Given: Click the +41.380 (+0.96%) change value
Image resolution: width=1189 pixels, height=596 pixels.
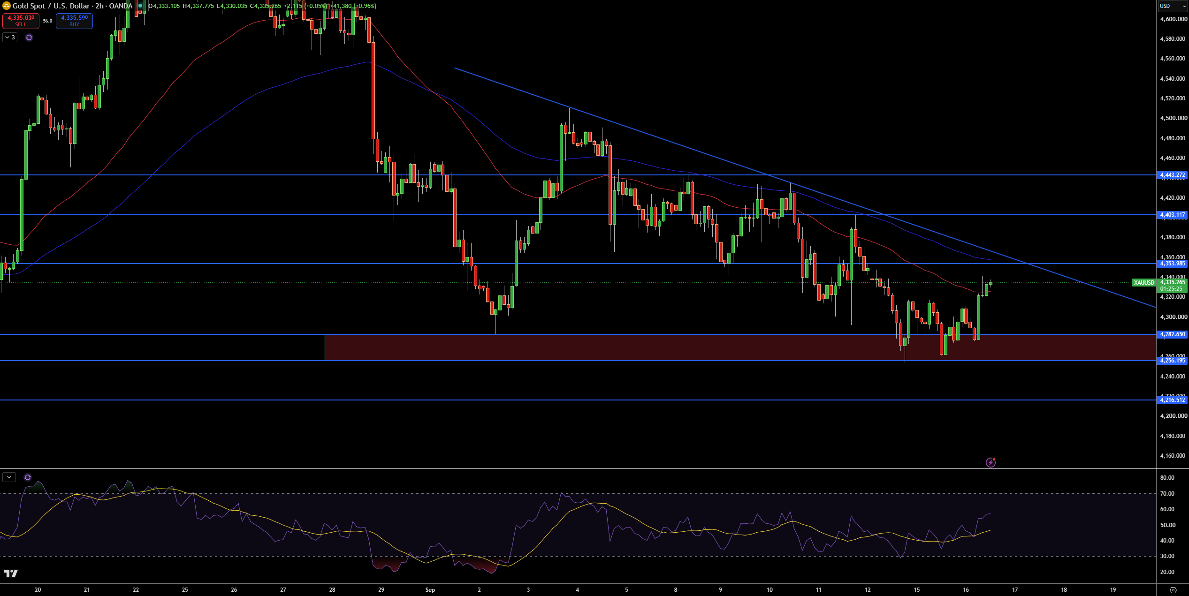Looking at the screenshot, I should point(353,6).
